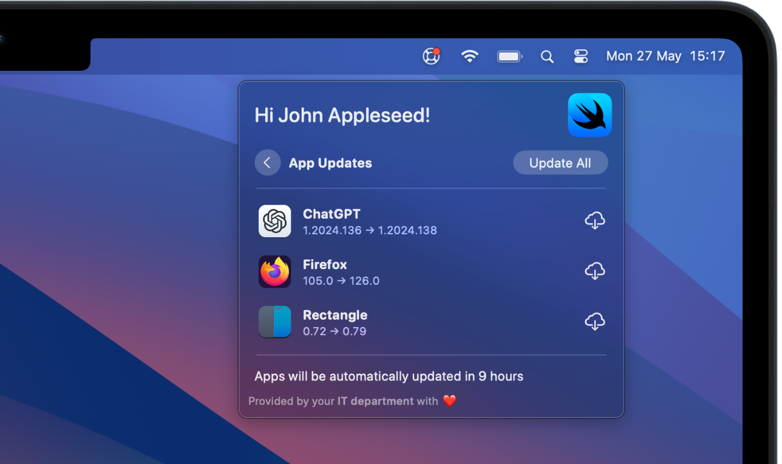Open the battery status icon

(x=509, y=56)
